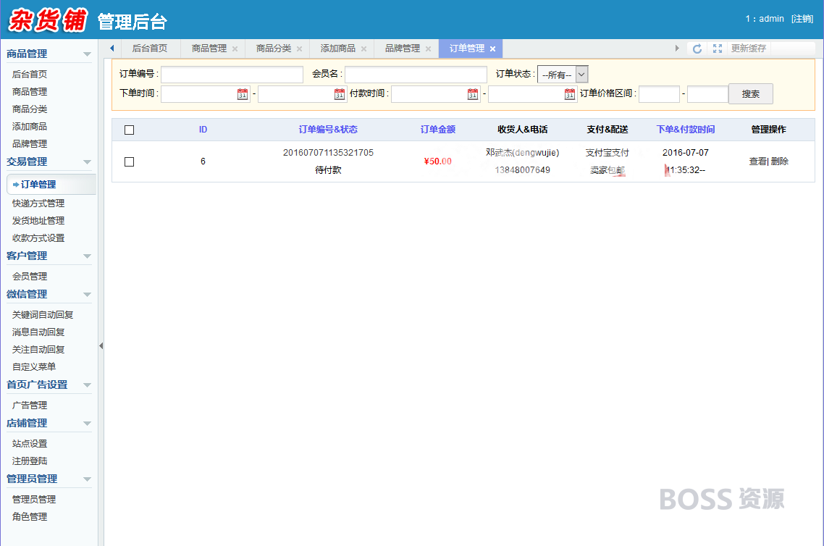The width and height of the screenshot is (824, 546).
Task: Check the select-all checkbox in table header
Action: tap(130, 130)
